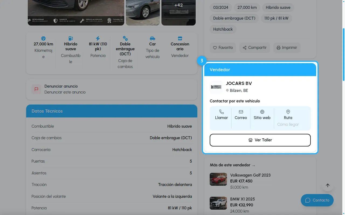The image size is (345, 215).
Task: Click the lightning bolt power icon
Action: point(98,38)
